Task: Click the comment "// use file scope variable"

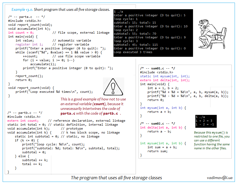Action: [76, 56]
